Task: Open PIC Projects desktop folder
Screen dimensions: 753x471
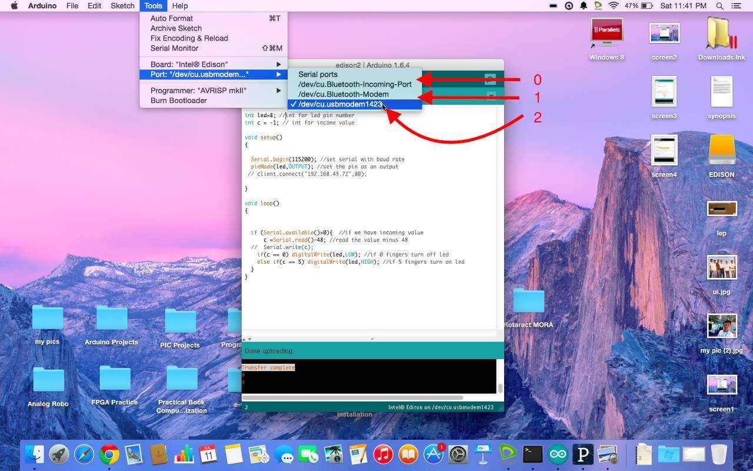Action: tap(180, 328)
